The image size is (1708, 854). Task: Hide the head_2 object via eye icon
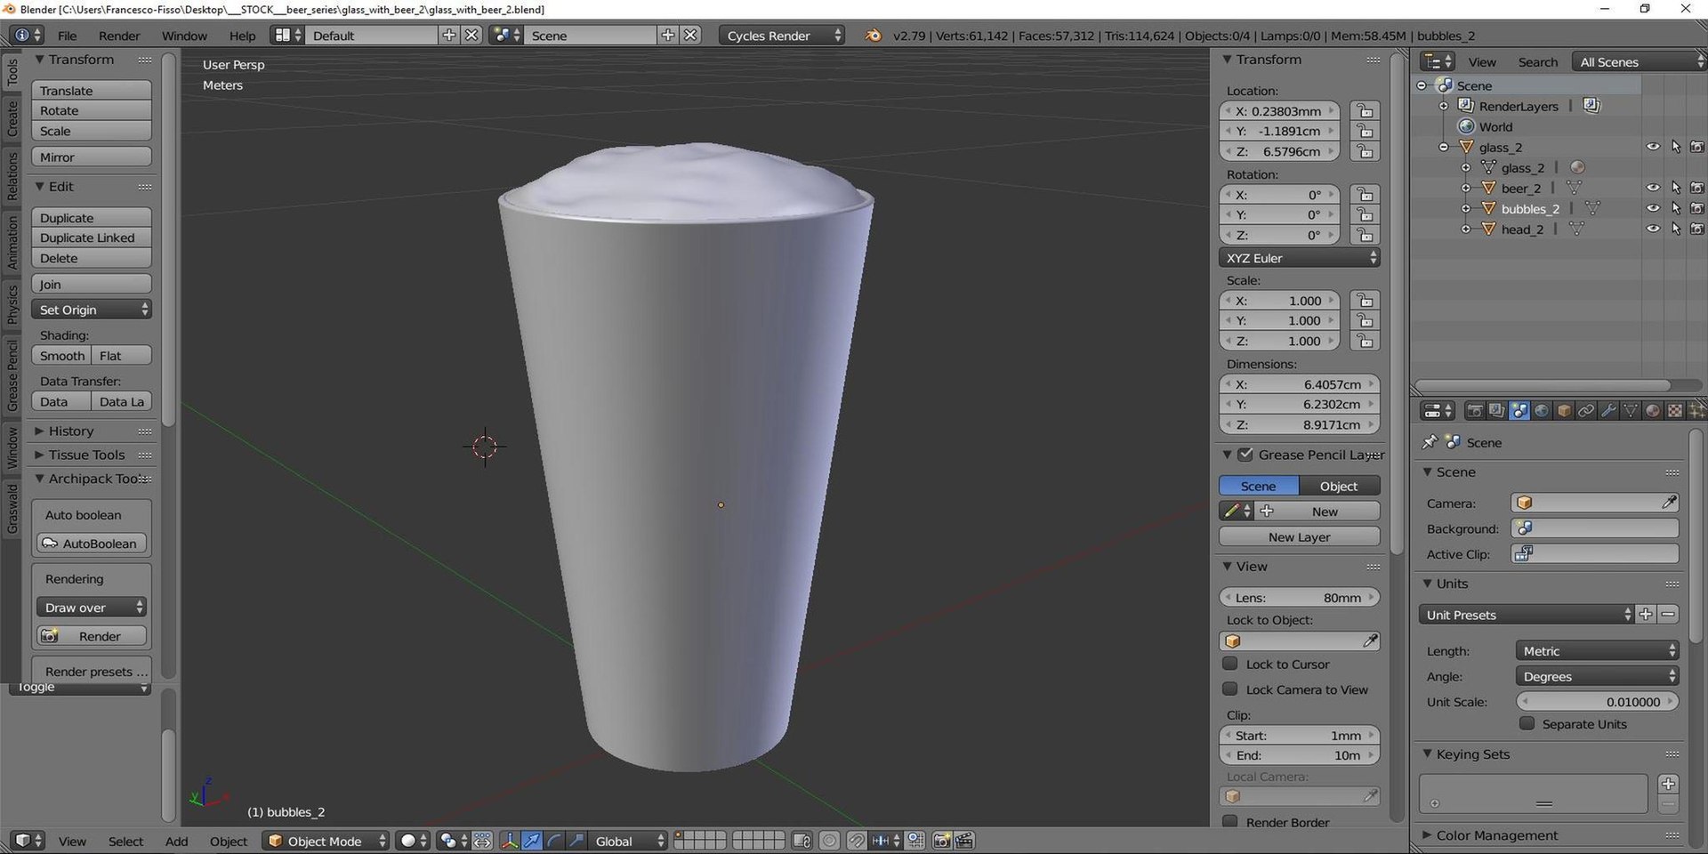(x=1653, y=229)
